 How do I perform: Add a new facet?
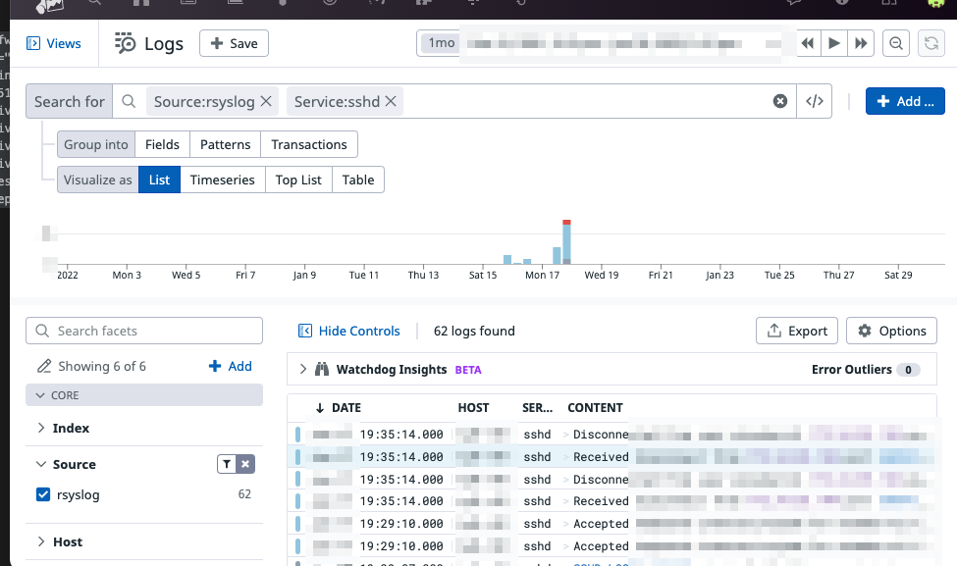point(230,366)
